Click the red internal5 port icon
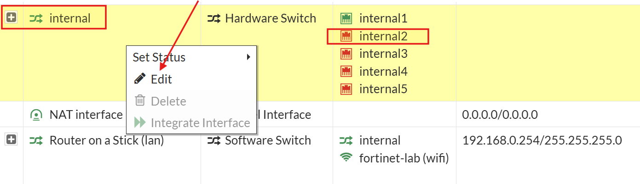 346,89
